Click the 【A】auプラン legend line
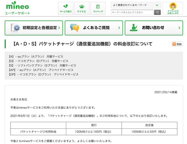Image resolution: width=187 pixels, height=144 pixels. coord(36,57)
